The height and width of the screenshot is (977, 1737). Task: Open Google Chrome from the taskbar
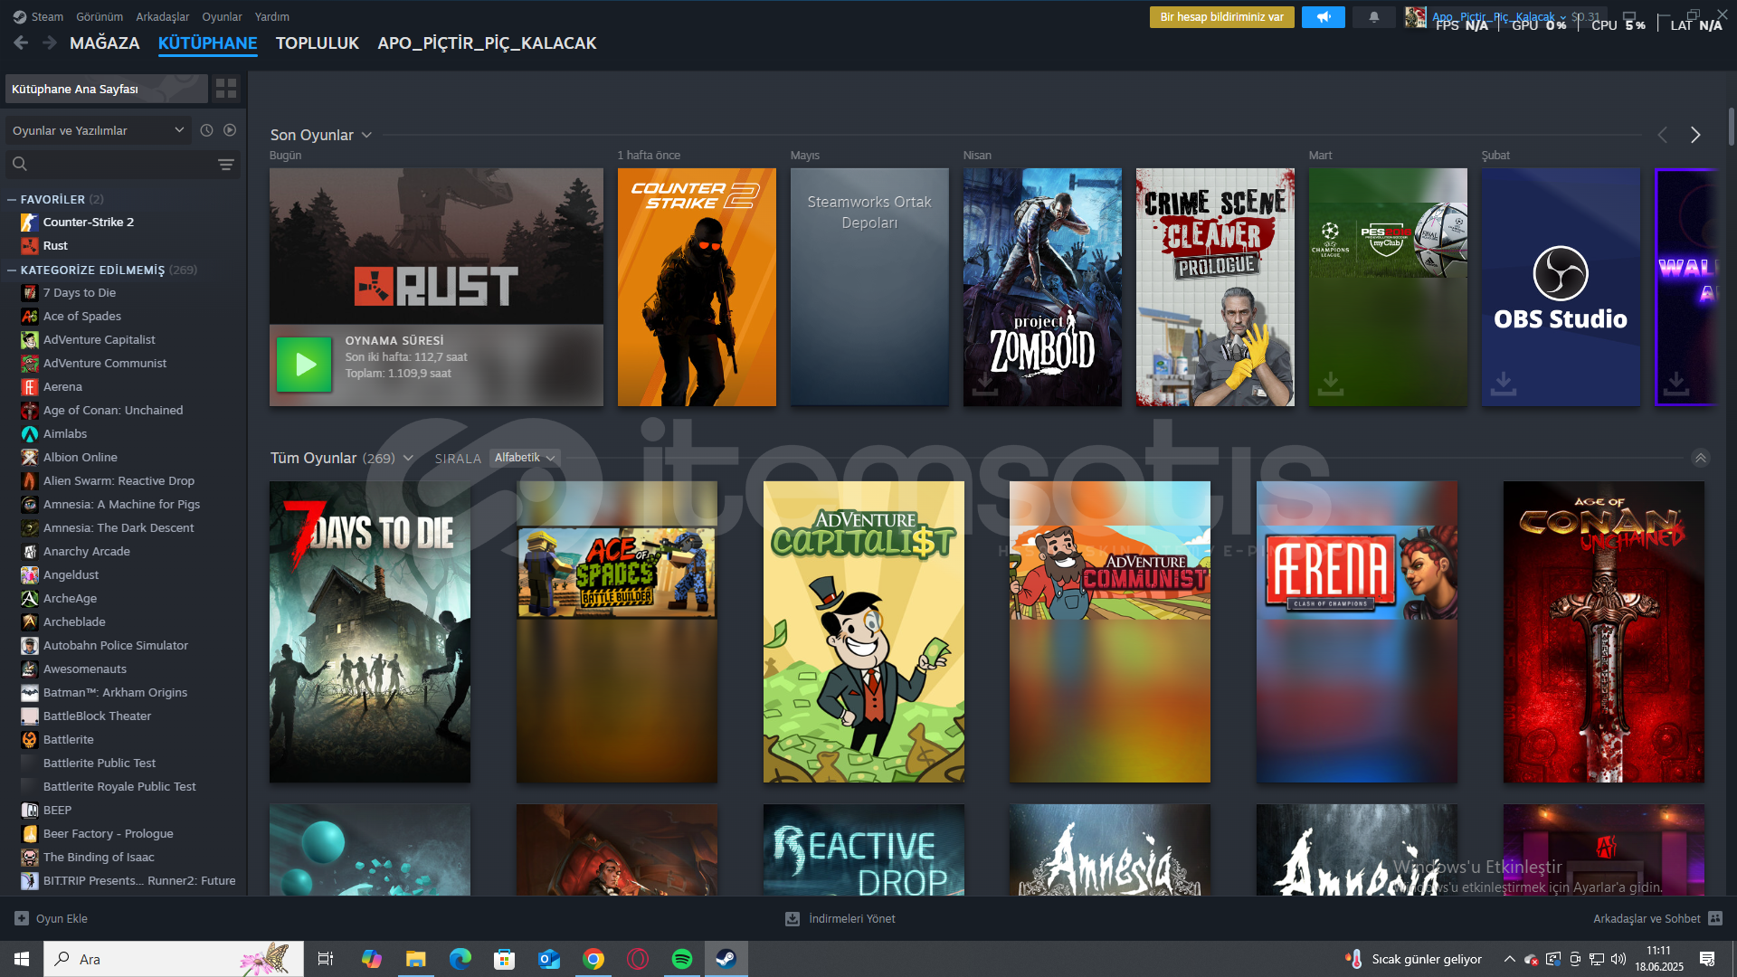(593, 959)
